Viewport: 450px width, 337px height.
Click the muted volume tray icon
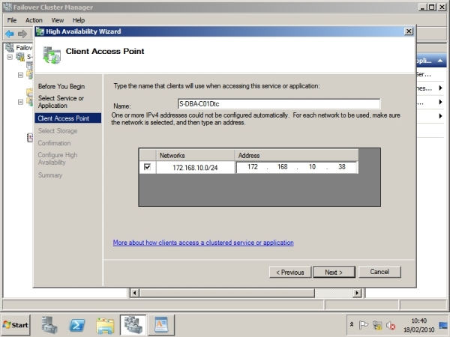pos(390,325)
